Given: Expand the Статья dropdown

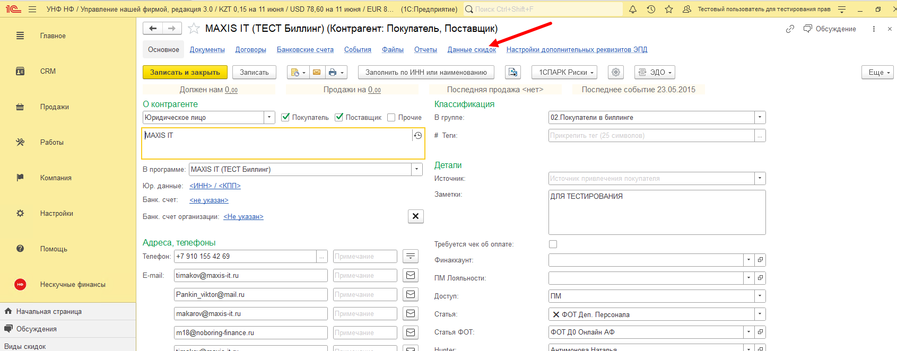Looking at the screenshot, I should click(x=760, y=314).
